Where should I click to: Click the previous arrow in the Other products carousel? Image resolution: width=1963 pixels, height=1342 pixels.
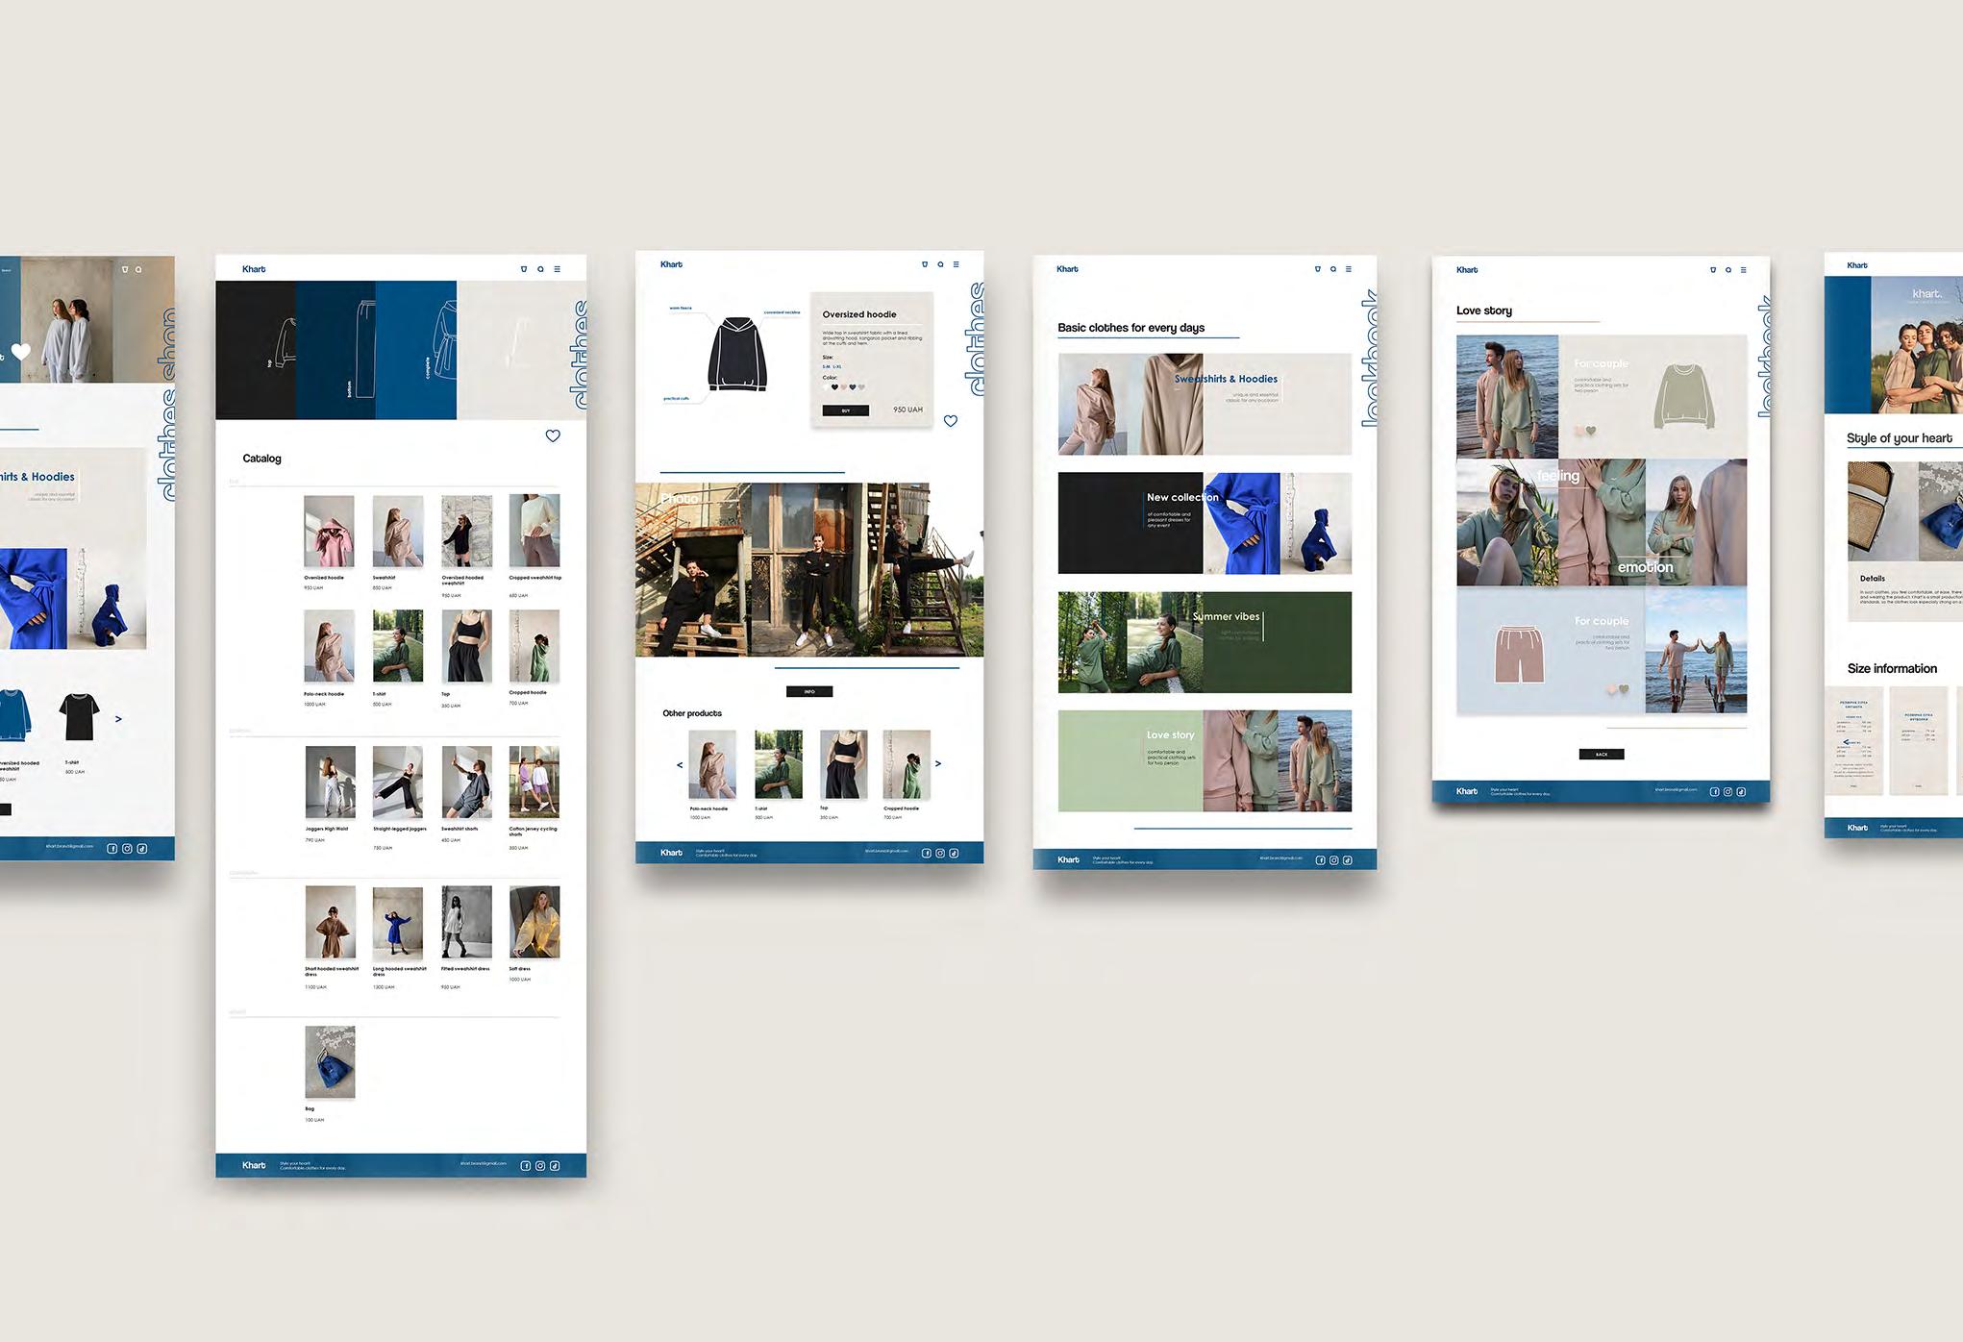click(680, 765)
